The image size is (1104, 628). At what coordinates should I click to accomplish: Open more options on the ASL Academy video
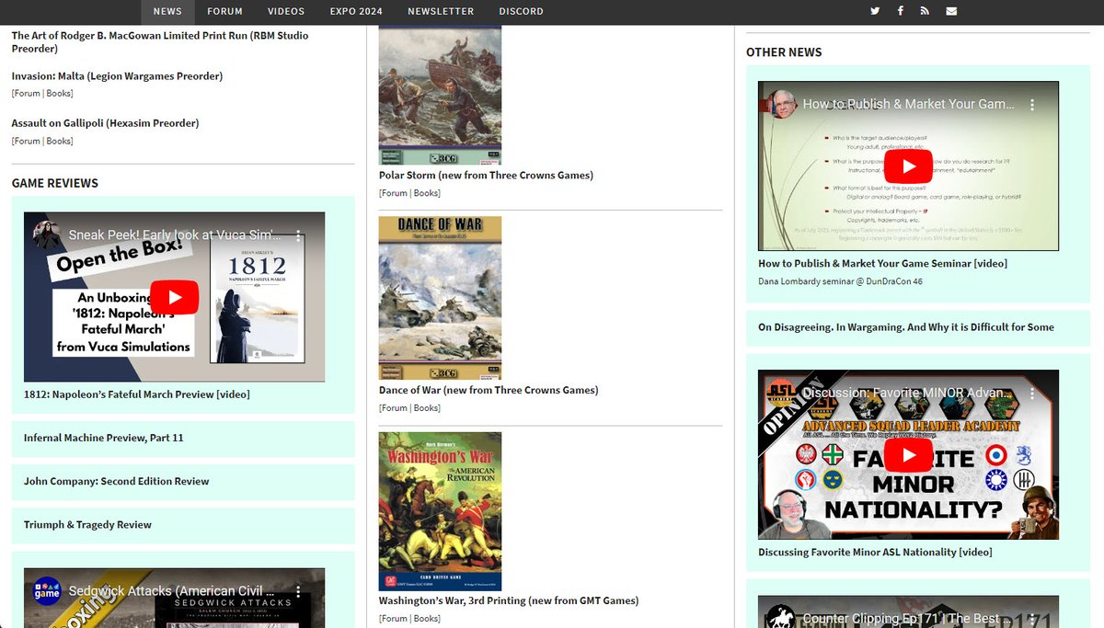tap(1032, 393)
